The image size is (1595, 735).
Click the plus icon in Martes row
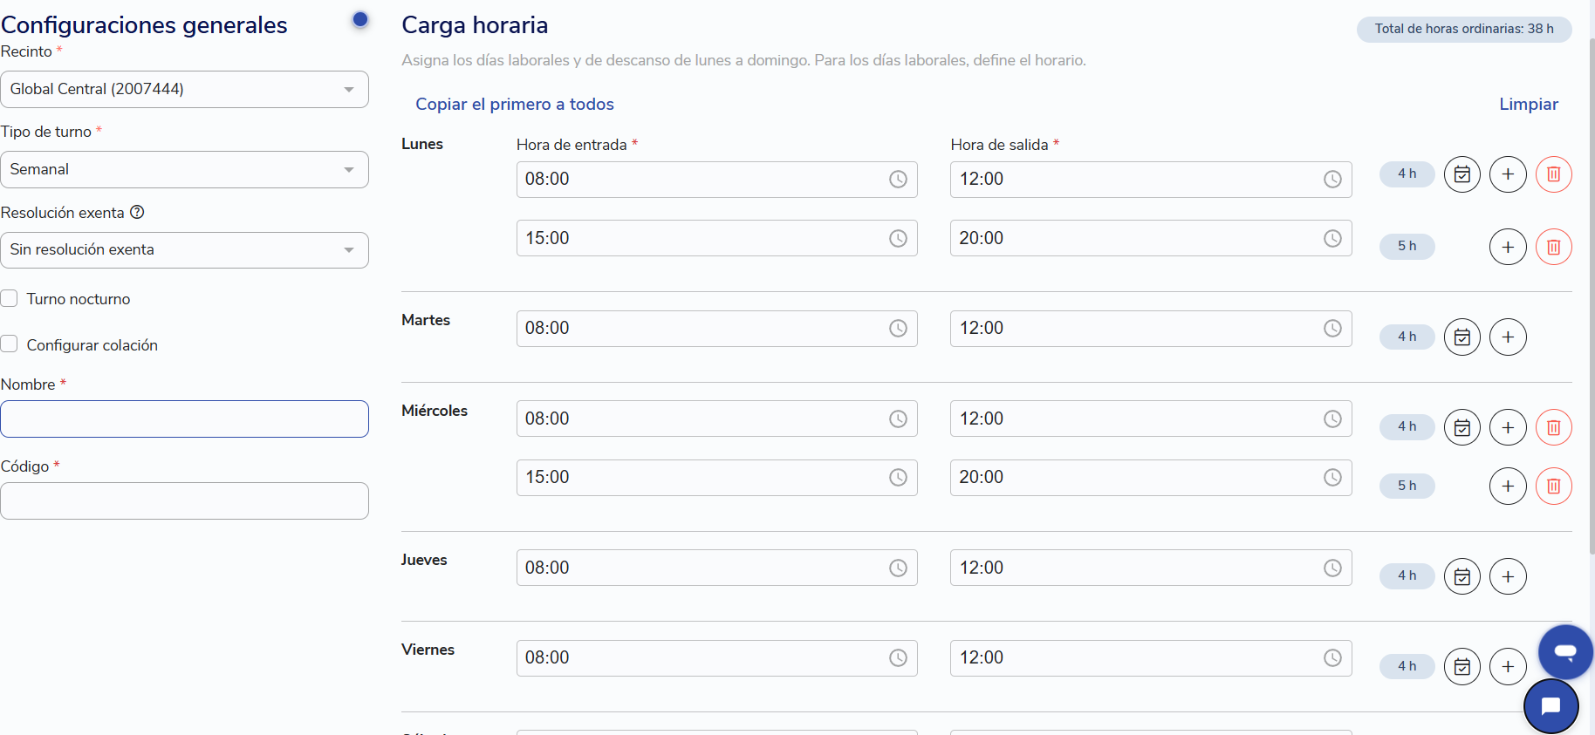tap(1508, 337)
